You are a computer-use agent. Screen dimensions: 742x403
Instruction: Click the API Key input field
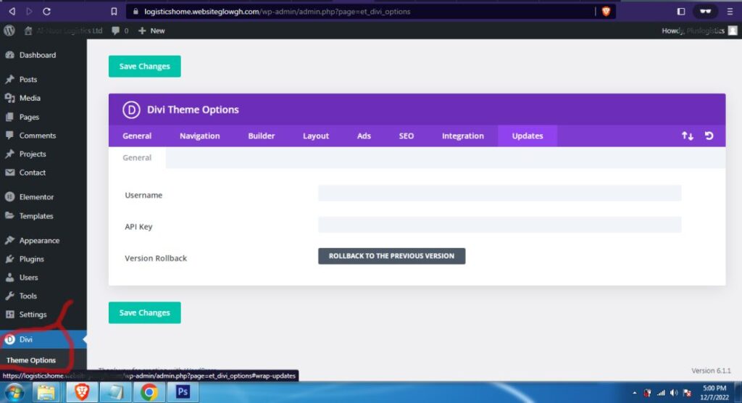point(499,225)
